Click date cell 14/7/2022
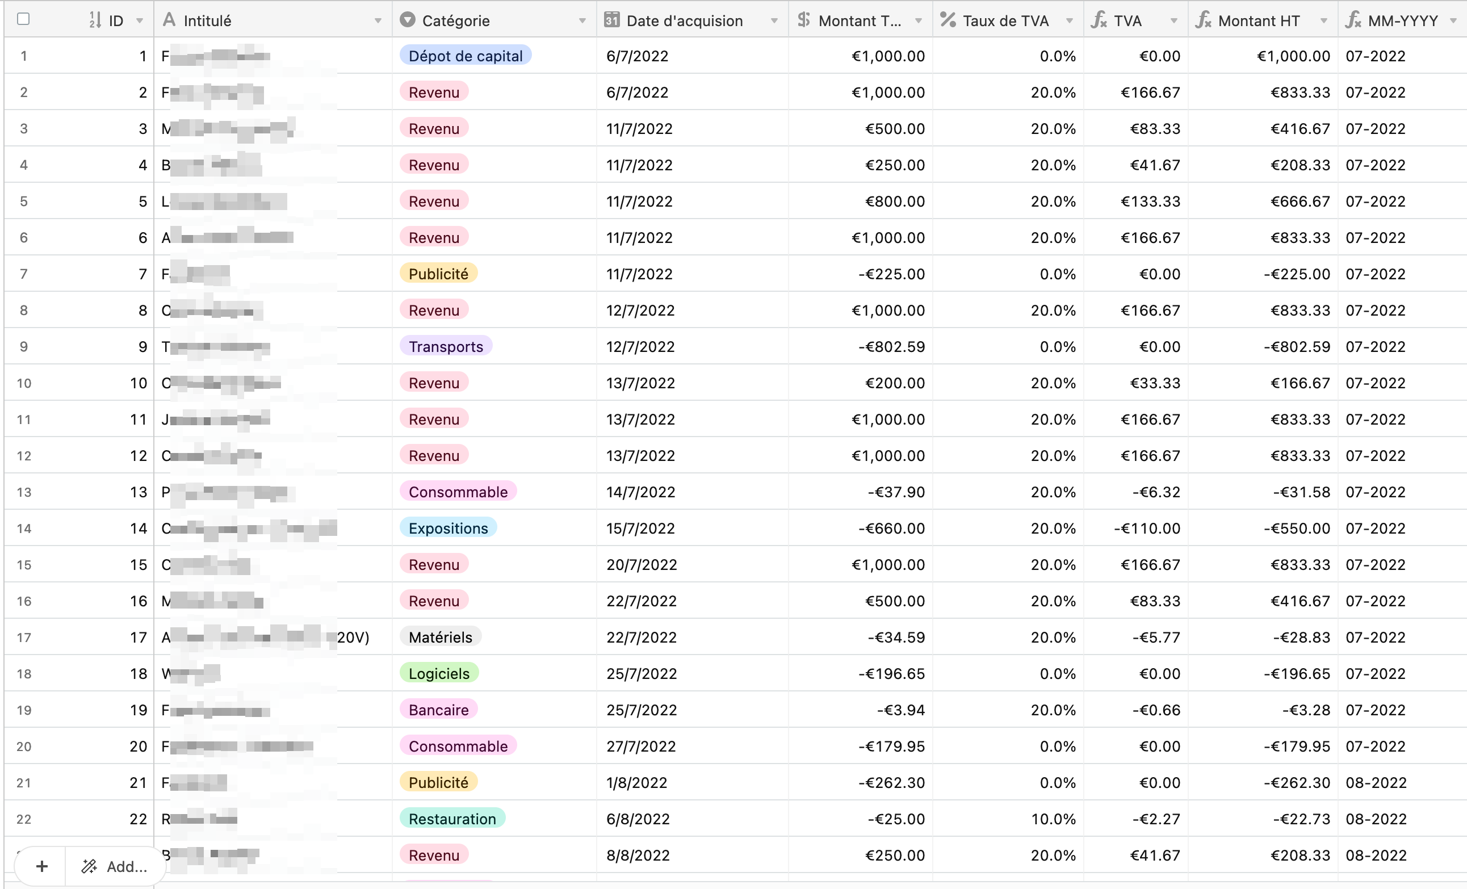The height and width of the screenshot is (889, 1467). tap(693, 492)
